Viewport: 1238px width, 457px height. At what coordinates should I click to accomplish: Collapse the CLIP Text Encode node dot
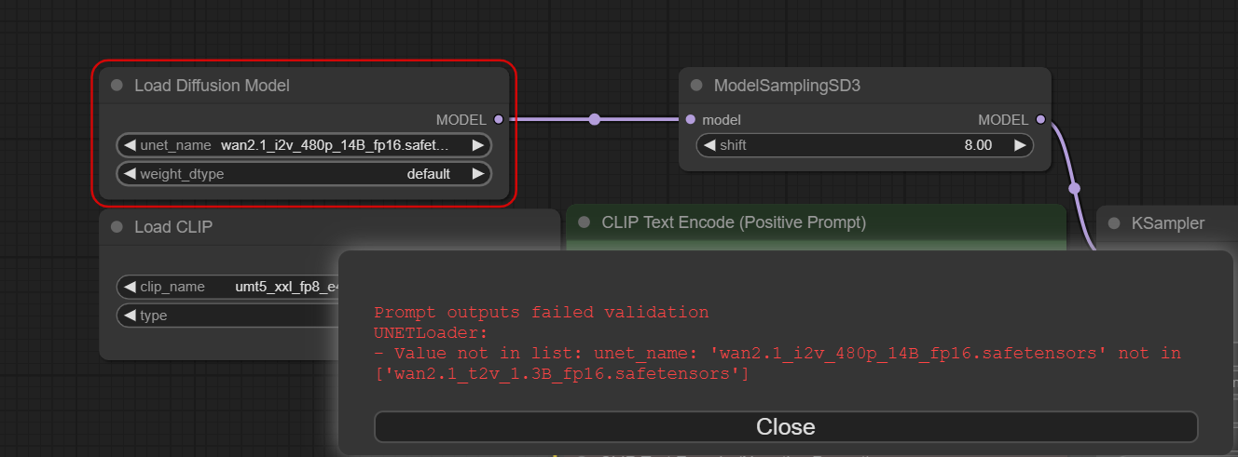pyautogui.click(x=585, y=222)
